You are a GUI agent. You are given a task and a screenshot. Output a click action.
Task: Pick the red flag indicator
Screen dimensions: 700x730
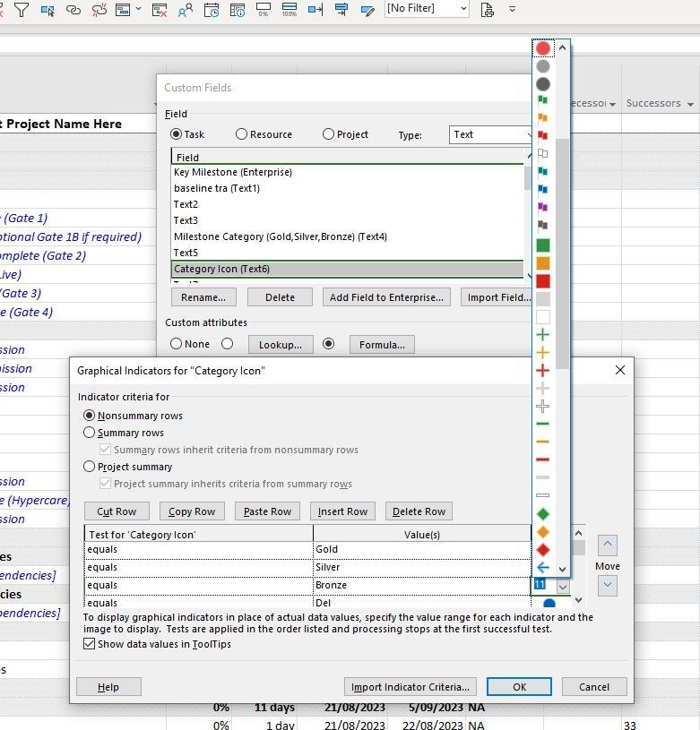tap(542, 135)
